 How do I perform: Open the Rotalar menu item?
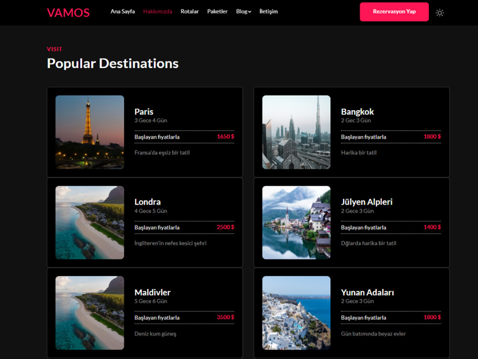pos(190,11)
